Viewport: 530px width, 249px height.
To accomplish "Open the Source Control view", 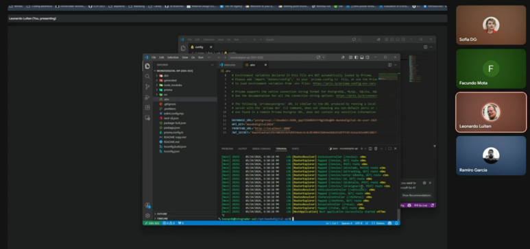I will [147, 87].
